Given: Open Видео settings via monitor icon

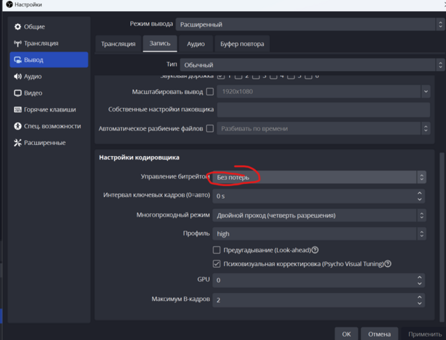Looking at the screenshot, I should click(x=17, y=93).
